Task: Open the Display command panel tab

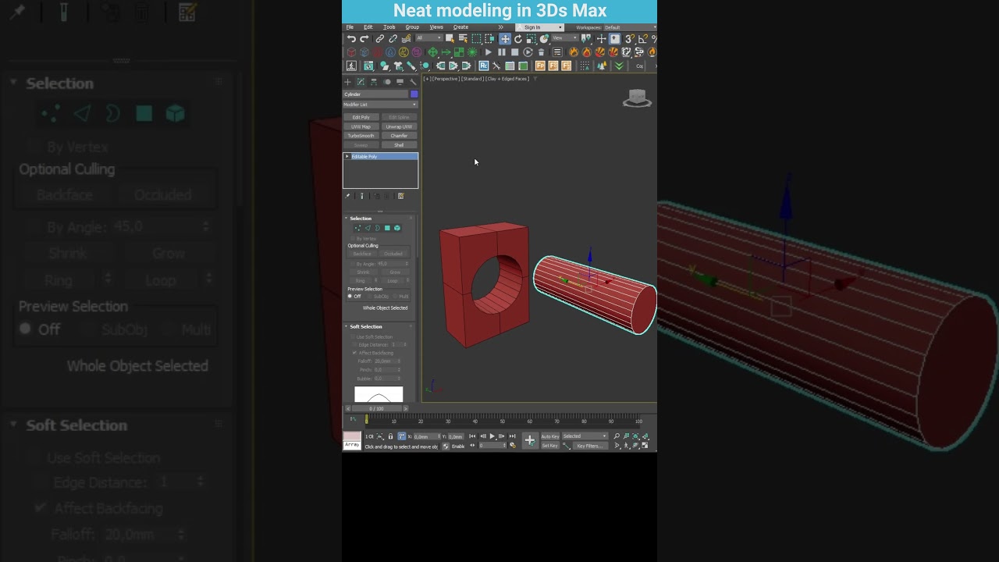Action: 400,82
